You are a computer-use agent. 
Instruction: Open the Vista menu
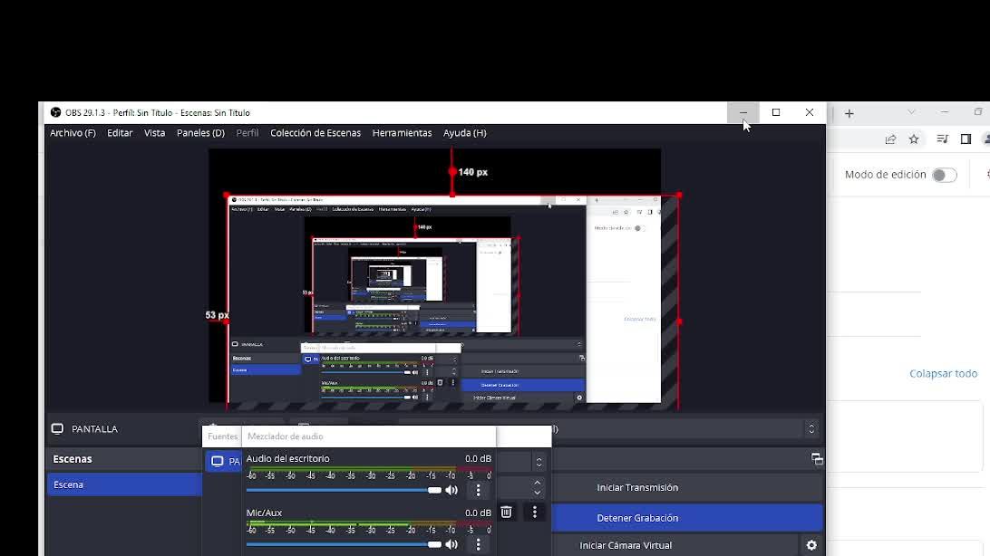coord(154,133)
